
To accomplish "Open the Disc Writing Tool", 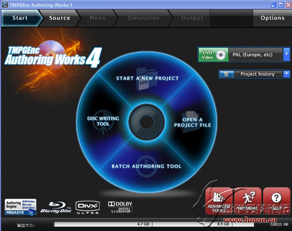I will click(103, 121).
